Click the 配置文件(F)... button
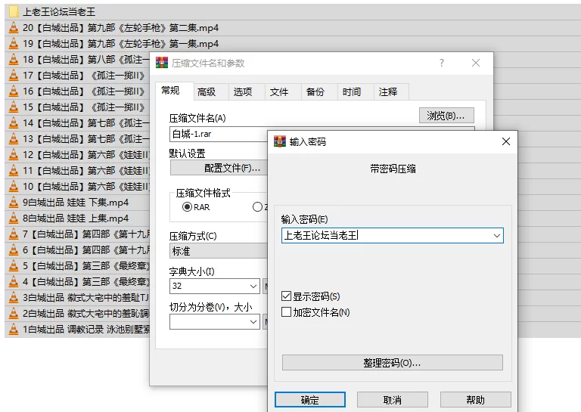The image size is (581, 412). (219, 168)
